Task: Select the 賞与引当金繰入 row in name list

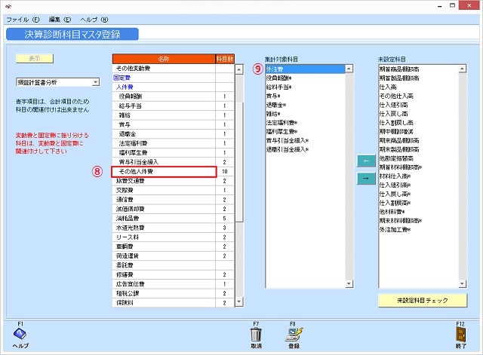Action: (x=174, y=162)
